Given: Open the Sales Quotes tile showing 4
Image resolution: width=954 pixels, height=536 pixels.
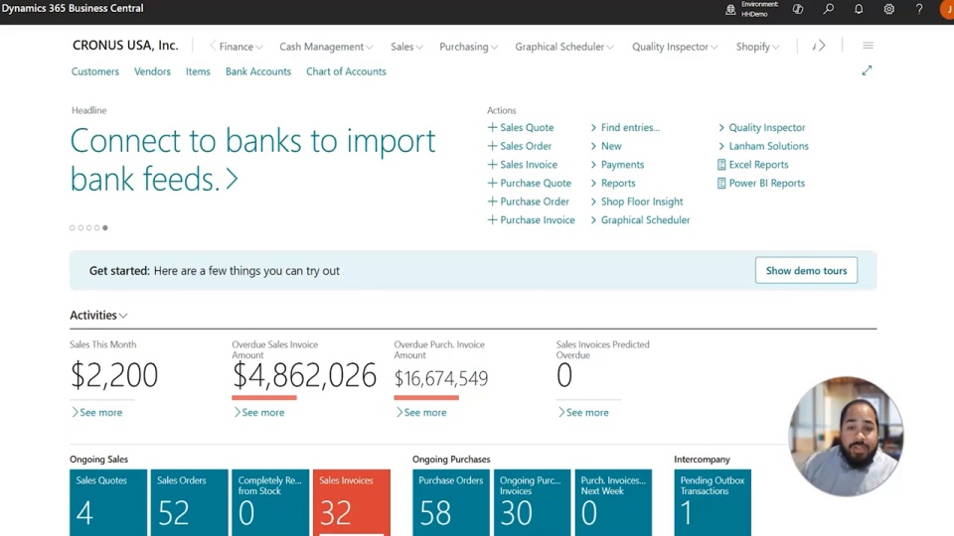Looking at the screenshot, I should coord(108,502).
